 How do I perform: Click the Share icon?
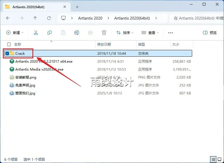(x=90, y=33)
